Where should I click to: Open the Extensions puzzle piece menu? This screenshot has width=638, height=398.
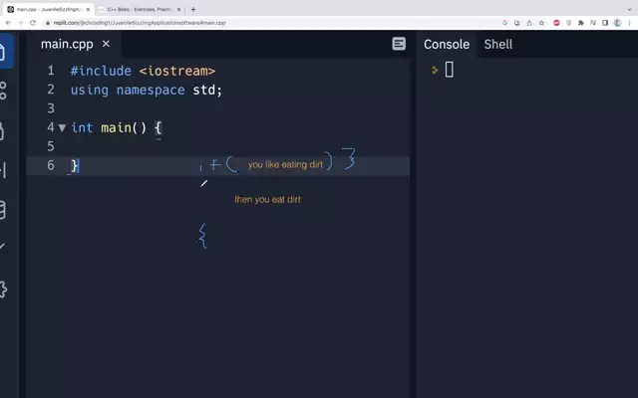[581, 23]
